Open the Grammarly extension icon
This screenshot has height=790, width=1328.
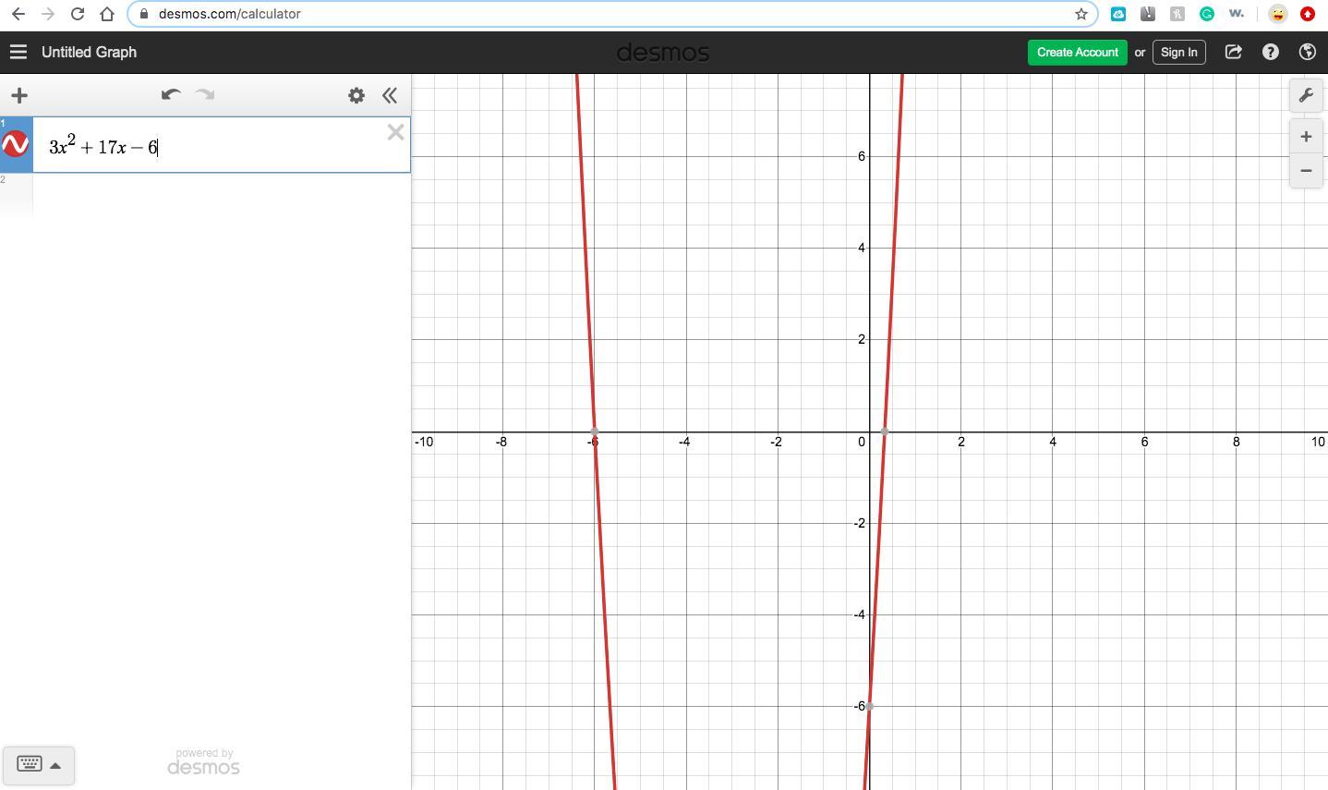(1207, 14)
